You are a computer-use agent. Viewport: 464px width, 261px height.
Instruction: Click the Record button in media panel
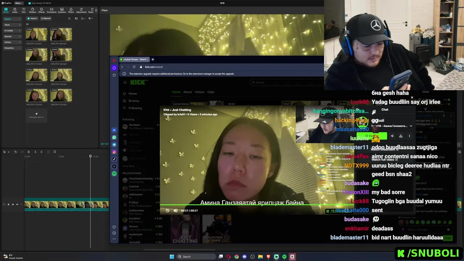point(46,18)
